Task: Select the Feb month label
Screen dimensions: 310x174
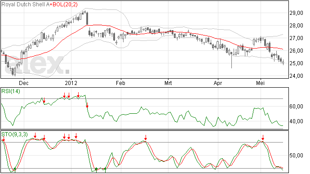Action: 120,83
